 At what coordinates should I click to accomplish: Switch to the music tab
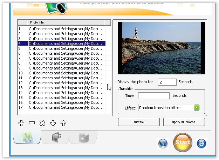tap(55, 137)
